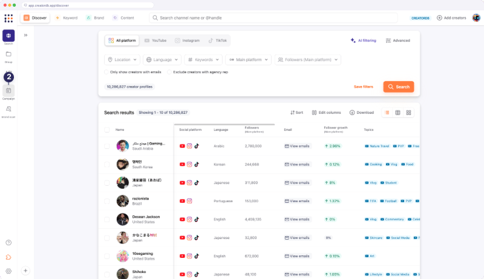Click Desean Jackson profile avatar
This screenshot has height=279, width=484.
[123, 220]
